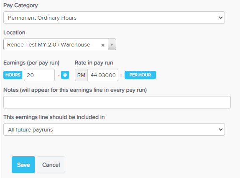Click the Location field label
Viewport: 240px width, 178px height.
pos(14,33)
